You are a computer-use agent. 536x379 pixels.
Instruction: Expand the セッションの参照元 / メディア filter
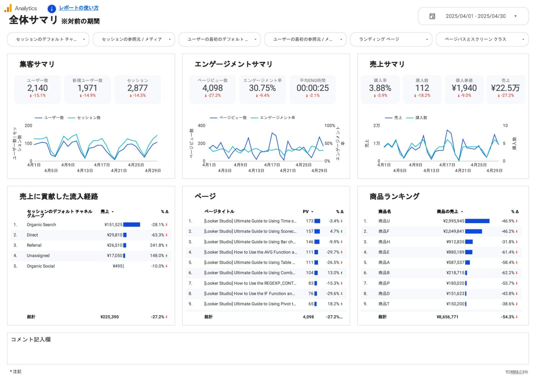point(134,39)
